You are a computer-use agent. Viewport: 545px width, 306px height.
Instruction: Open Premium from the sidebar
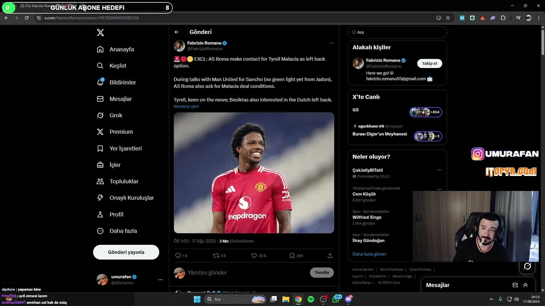point(115,132)
